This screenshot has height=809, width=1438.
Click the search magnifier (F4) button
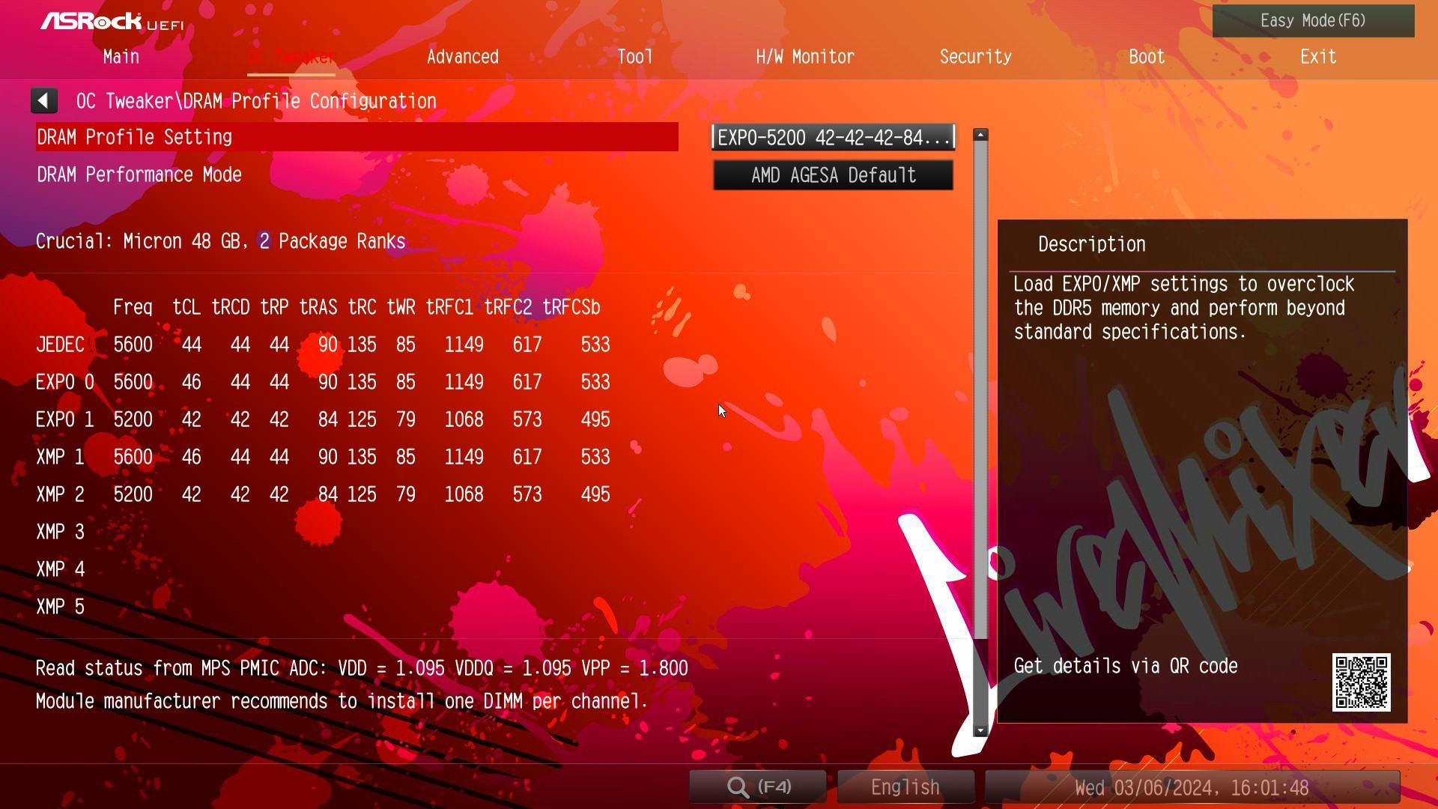(x=757, y=787)
